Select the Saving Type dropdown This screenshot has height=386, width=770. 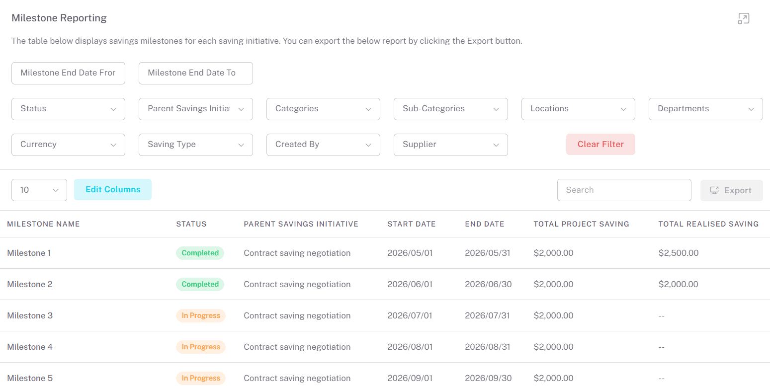pos(196,145)
